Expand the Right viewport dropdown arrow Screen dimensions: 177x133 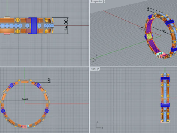point(98,69)
